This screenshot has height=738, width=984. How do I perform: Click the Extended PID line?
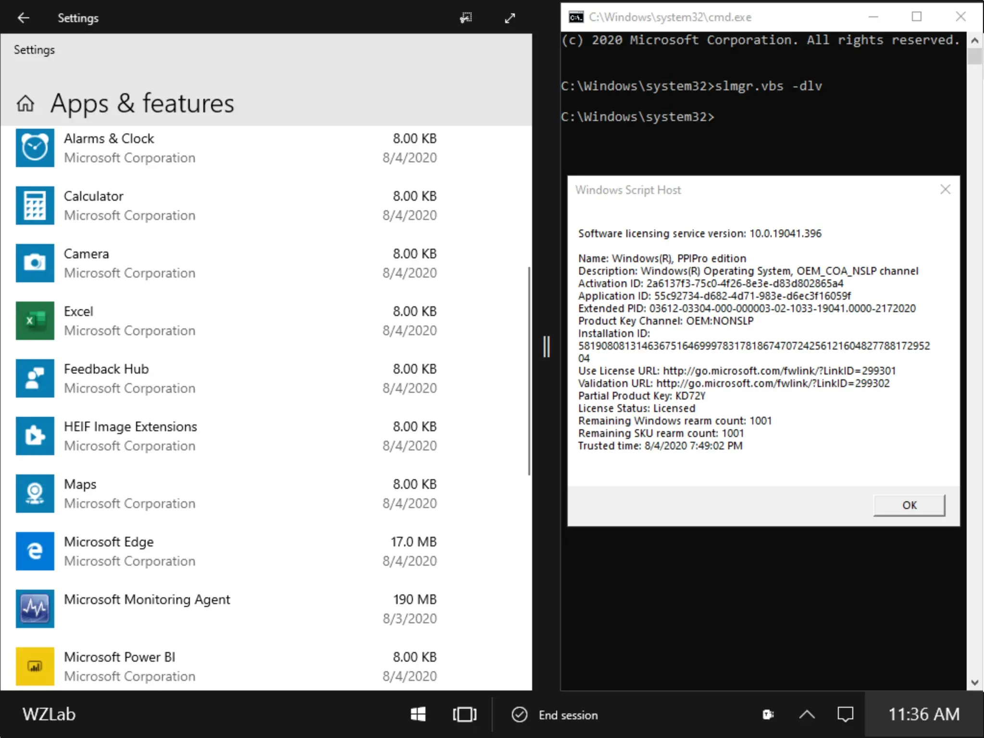tap(747, 309)
